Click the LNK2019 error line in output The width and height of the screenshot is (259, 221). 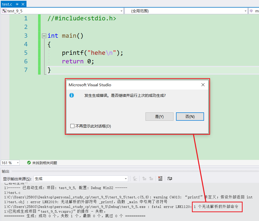[x=86, y=202]
